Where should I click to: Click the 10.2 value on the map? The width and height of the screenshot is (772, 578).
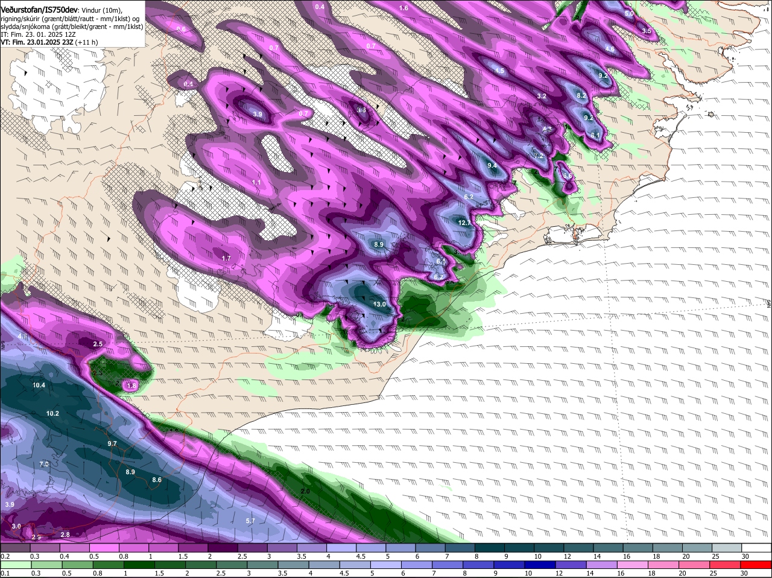click(52, 413)
